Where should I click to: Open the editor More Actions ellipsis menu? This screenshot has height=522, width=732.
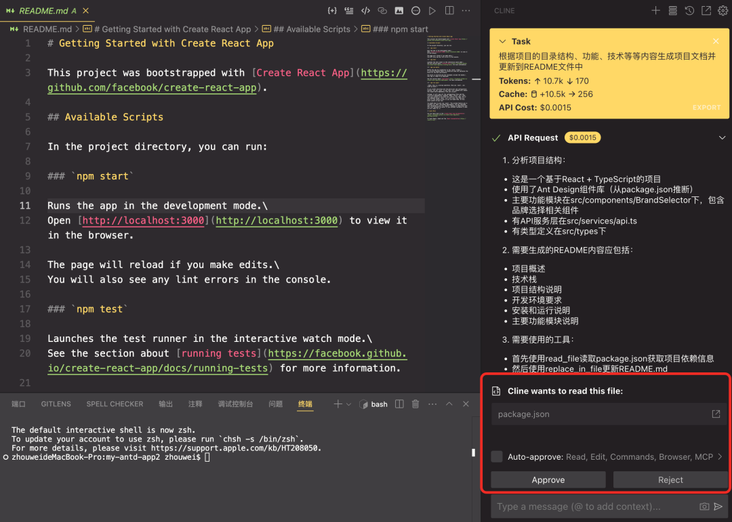pos(466,11)
